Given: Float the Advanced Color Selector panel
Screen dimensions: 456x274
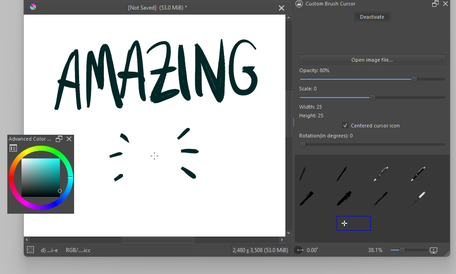Looking at the screenshot, I should click(59, 139).
